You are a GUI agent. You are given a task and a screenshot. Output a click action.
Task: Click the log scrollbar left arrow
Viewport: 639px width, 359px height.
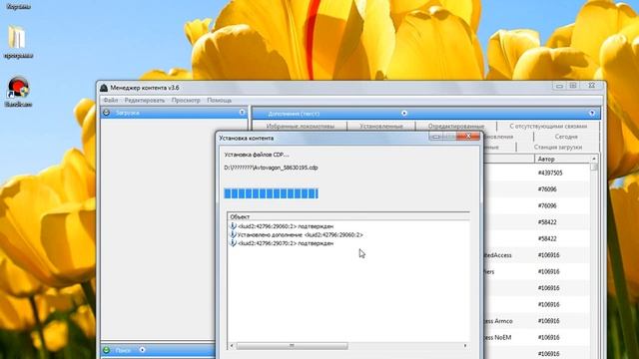tap(232, 346)
